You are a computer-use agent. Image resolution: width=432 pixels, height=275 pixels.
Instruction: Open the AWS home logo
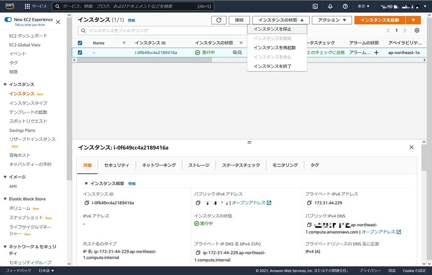coord(10,6)
